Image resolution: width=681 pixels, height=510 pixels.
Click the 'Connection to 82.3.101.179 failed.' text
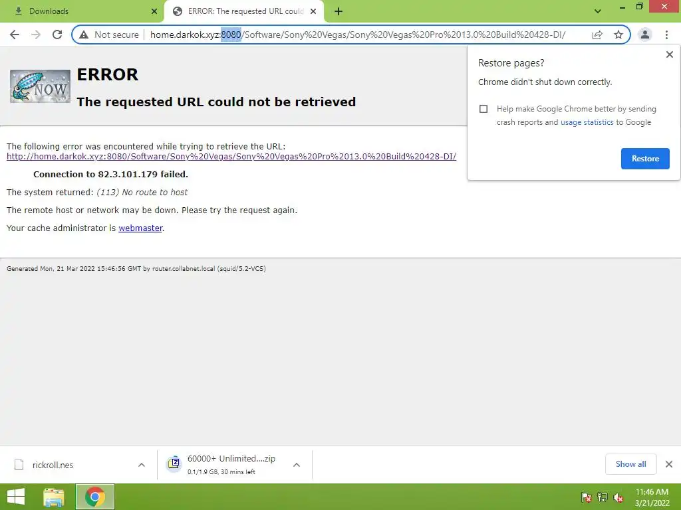(111, 175)
